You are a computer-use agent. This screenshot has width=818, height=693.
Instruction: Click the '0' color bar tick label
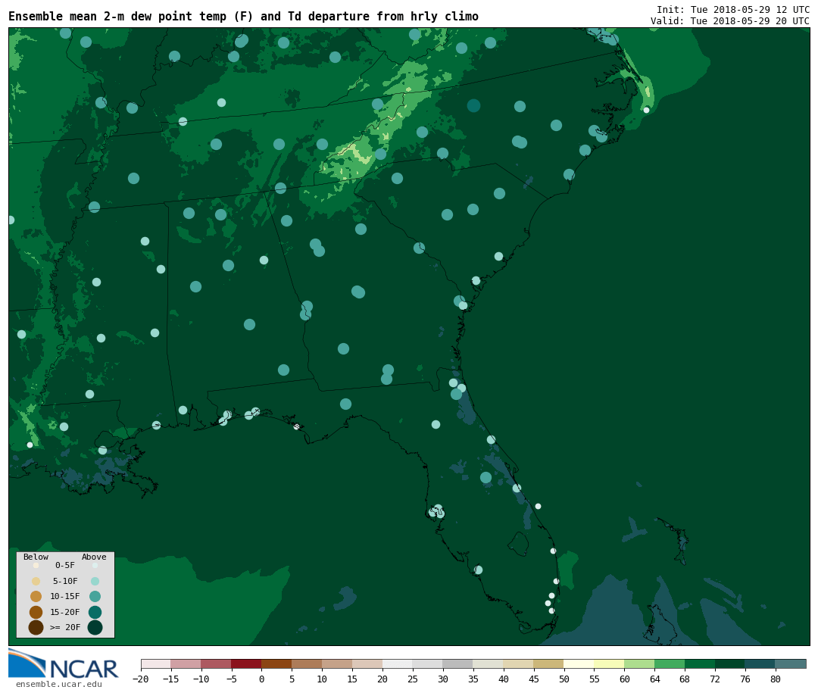pyautogui.click(x=261, y=679)
